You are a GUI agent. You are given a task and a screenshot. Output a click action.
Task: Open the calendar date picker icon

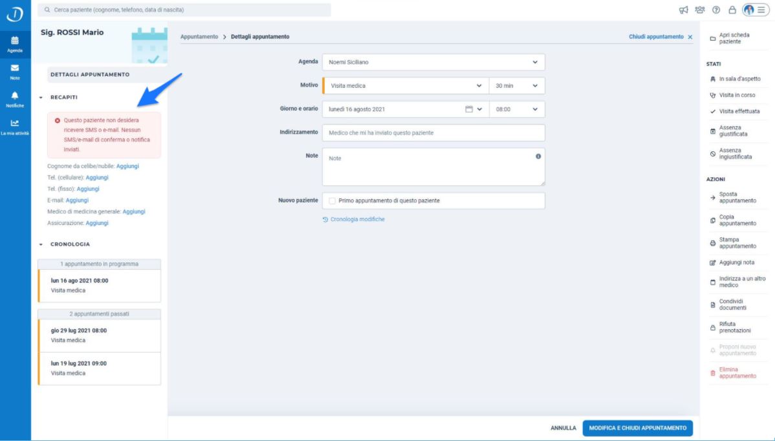click(469, 109)
